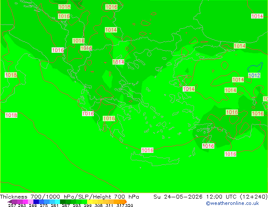268x207 pixels.
Task: Click legend value 311
Action: pos(109,205)
